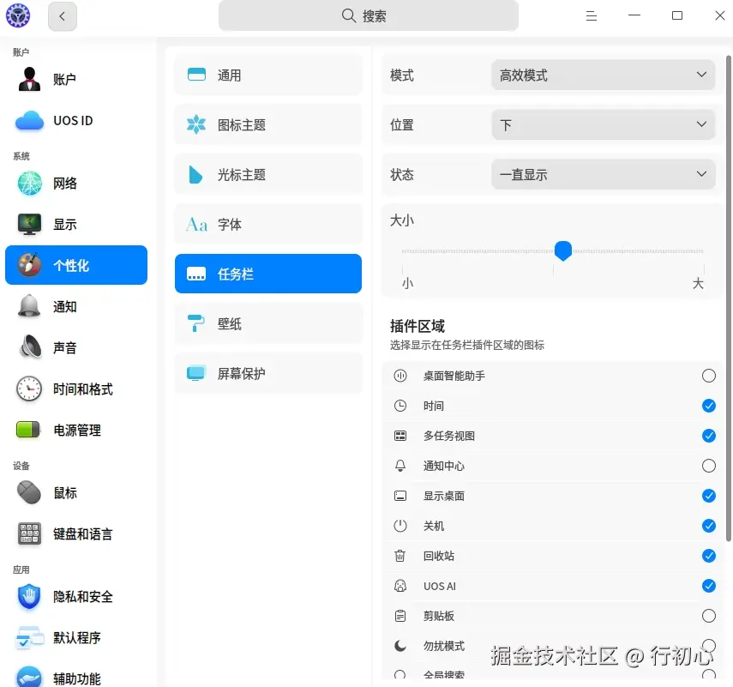Enable the 桌面智能助手 plugin toggle
The height and width of the screenshot is (687, 733).
(709, 375)
